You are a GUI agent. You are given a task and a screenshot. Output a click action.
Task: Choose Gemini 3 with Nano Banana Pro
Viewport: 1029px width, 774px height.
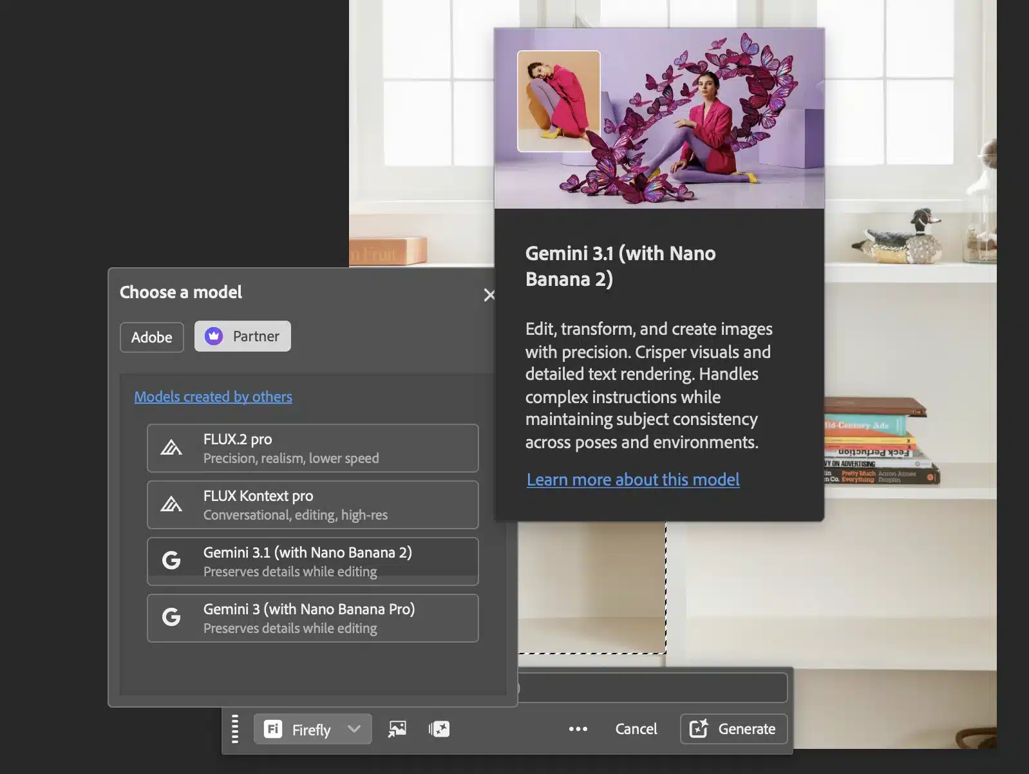313,618
